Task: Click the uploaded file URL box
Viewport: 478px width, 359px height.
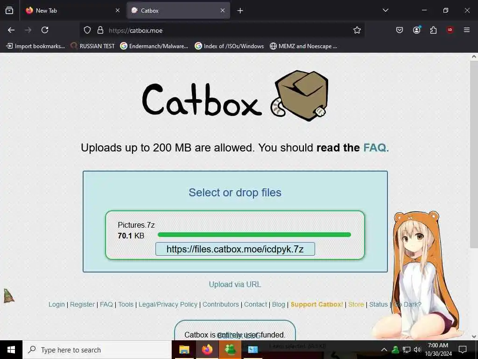Action: [235, 249]
